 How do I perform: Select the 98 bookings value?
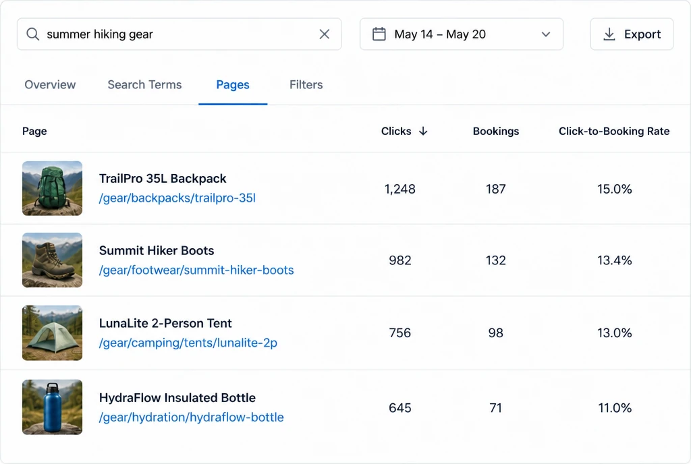coord(496,332)
